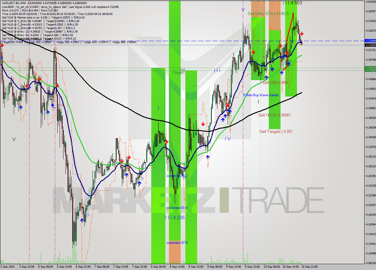Click the '9 Sep 22:00' time label
The image size is (376, 270).
click(x=252, y=267)
